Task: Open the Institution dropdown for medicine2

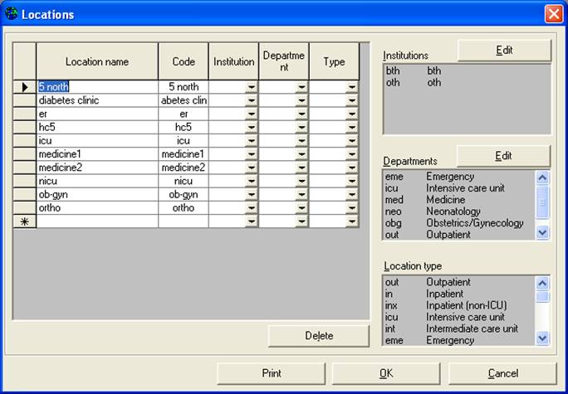Action: tap(251, 168)
